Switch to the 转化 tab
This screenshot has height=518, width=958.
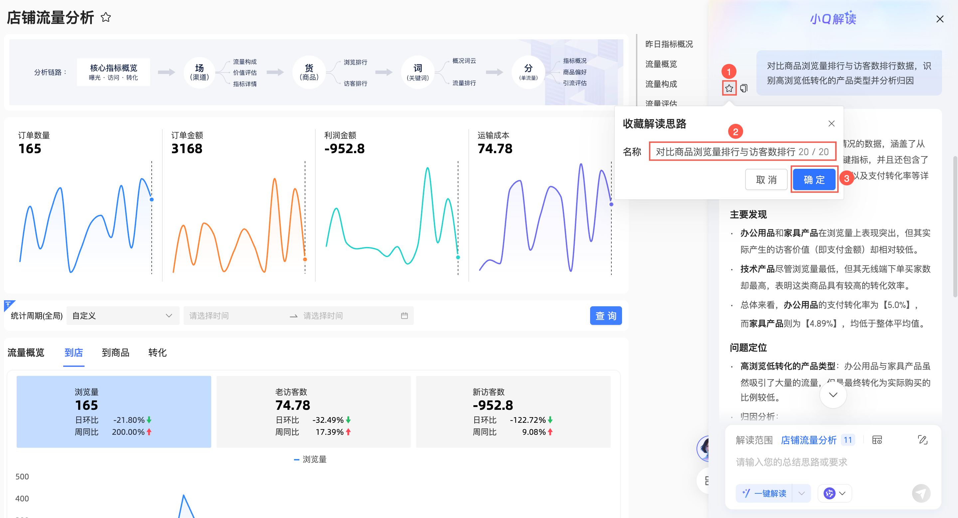tap(157, 353)
